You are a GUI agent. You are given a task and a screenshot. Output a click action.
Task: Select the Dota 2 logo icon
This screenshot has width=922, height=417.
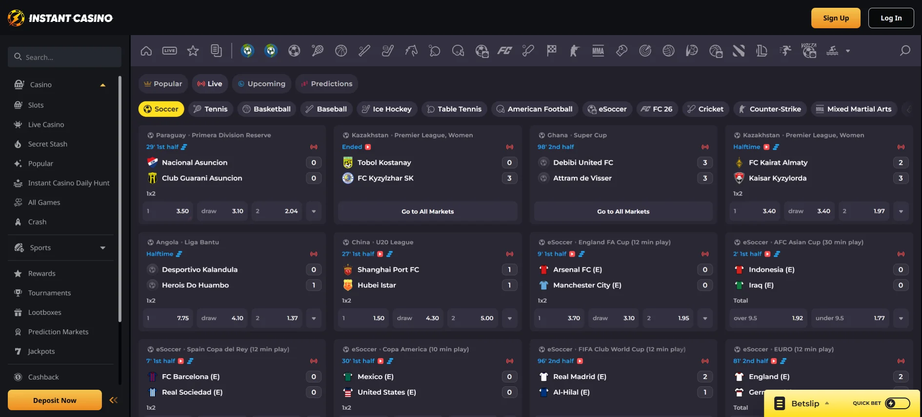[x=739, y=51]
